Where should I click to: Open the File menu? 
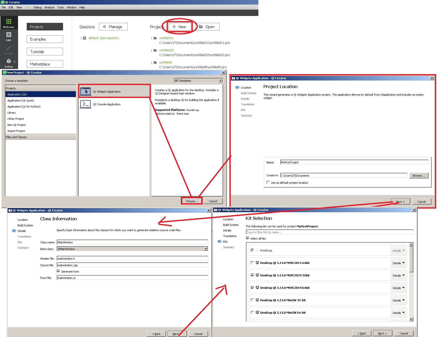click(x=4, y=7)
